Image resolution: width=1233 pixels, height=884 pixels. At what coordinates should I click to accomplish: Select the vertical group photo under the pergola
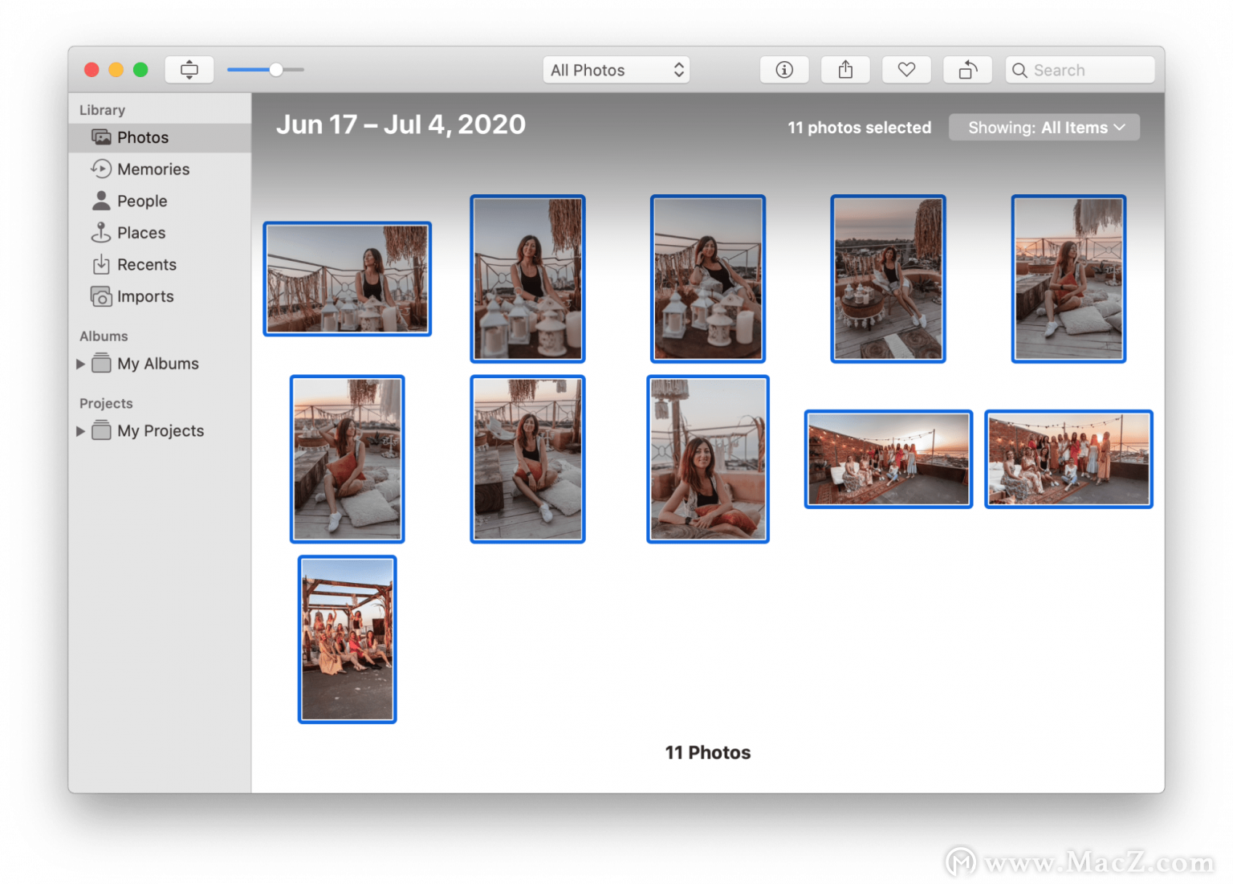point(348,639)
